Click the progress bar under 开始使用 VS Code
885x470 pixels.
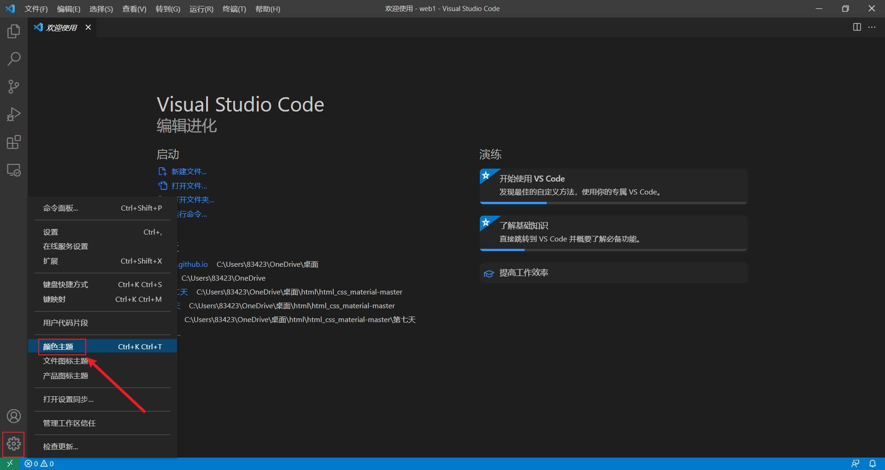click(x=613, y=203)
